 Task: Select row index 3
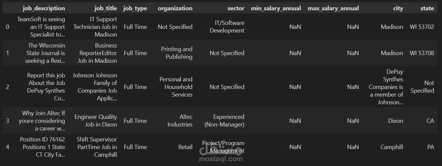click(7, 121)
